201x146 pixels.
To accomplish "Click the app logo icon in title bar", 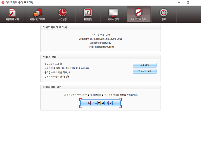I will click(x=3, y=2).
